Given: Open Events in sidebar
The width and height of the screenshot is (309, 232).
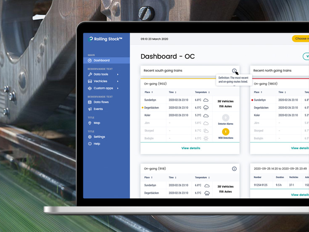Looking at the screenshot, I should click(x=98, y=109).
